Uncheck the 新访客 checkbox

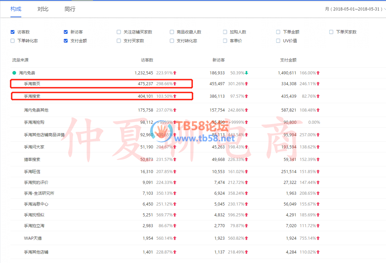(x=66, y=32)
